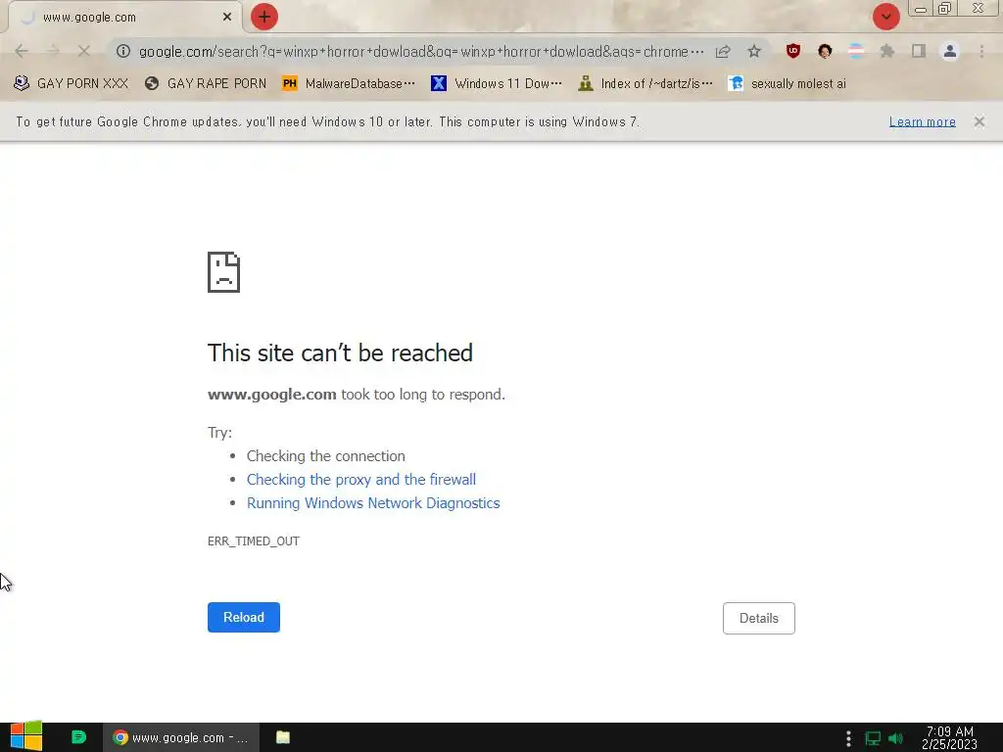Open the MalwareDatabase bookmark
Screen dimensions: 1003x752
(349, 83)
